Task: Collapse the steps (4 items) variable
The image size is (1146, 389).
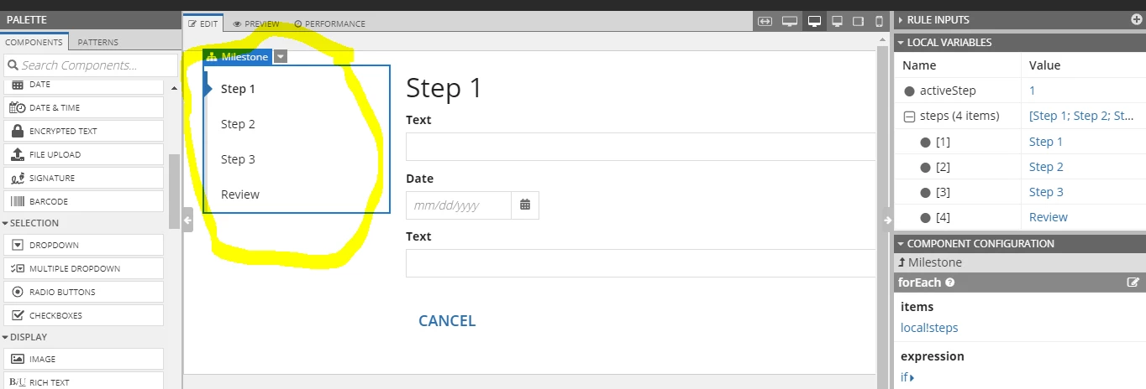Action: [x=909, y=117]
